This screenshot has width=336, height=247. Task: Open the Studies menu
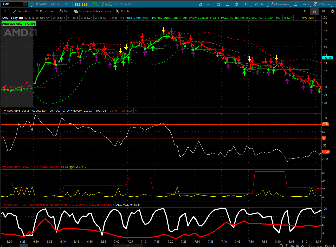pyautogui.click(x=301, y=4)
